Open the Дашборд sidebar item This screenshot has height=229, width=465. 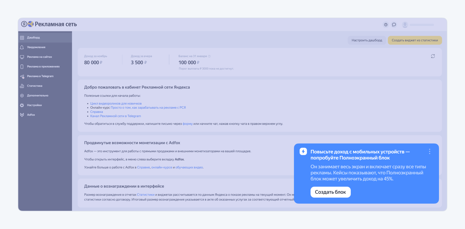45,38
